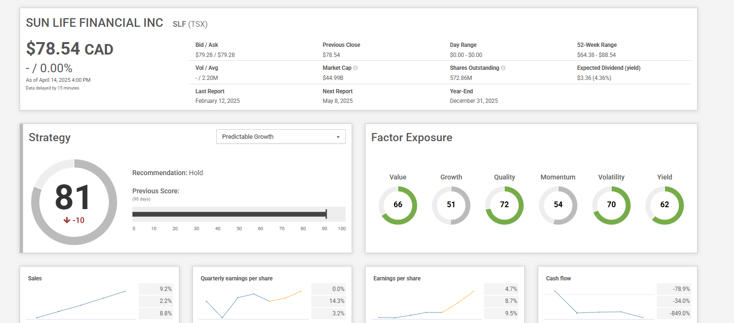Click the Last Report date February 12, 2025
The height and width of the screenshot is (323, 734).
pyautogui.click(x=217, y=101)
